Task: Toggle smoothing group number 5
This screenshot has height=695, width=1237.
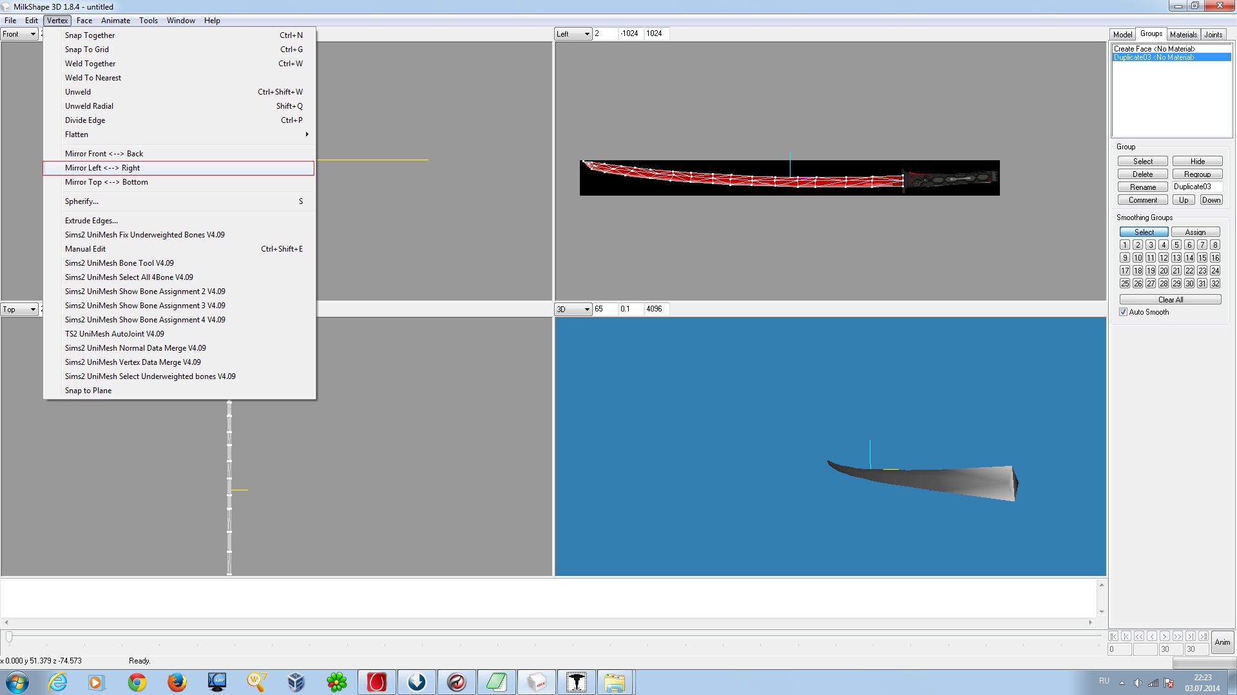Action: (x=1176, y=245)
